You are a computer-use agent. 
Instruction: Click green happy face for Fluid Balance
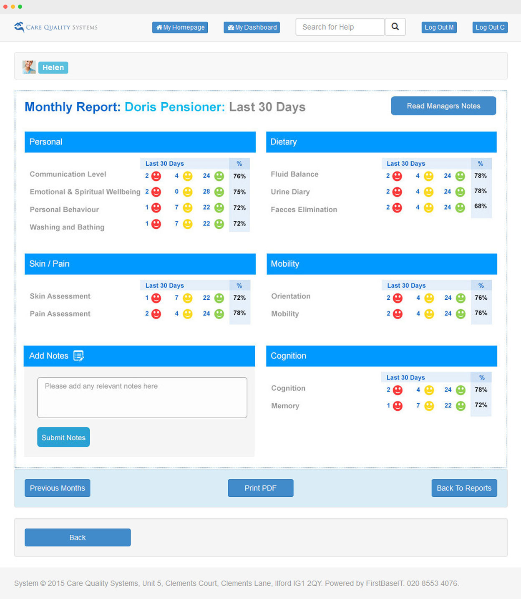click(x=460, y=176)
